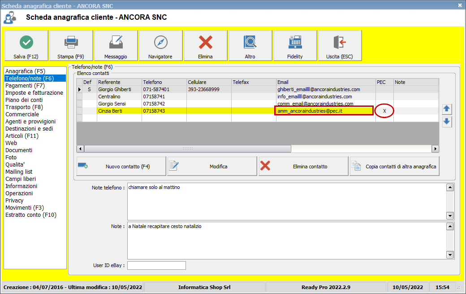Open the Messaggio compose icon
466x294 pixels.
(116, 42)
